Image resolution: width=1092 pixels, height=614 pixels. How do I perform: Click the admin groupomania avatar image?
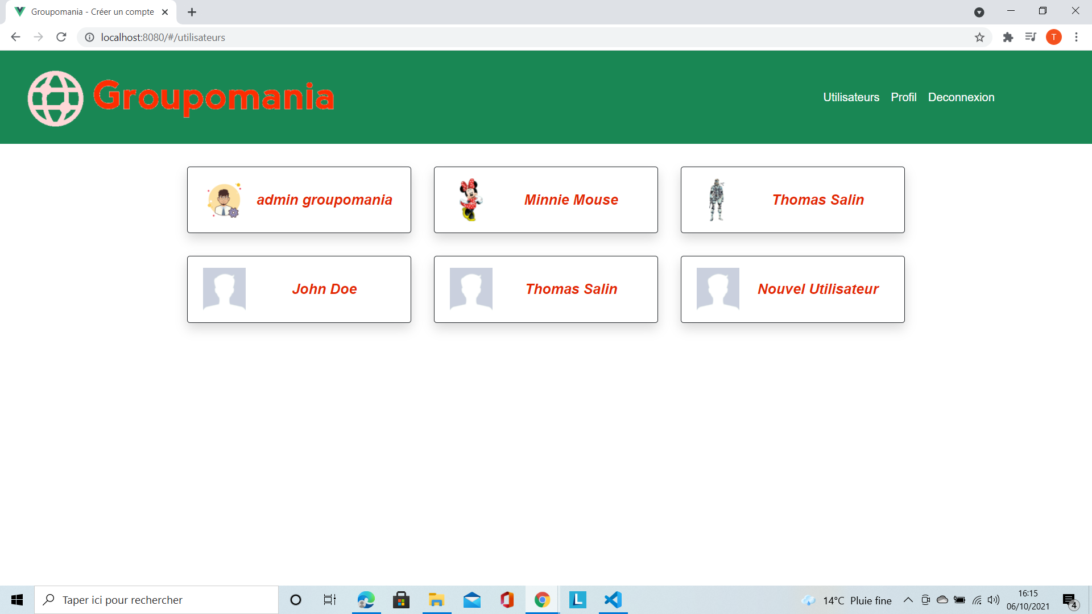[x=224, y=200]
